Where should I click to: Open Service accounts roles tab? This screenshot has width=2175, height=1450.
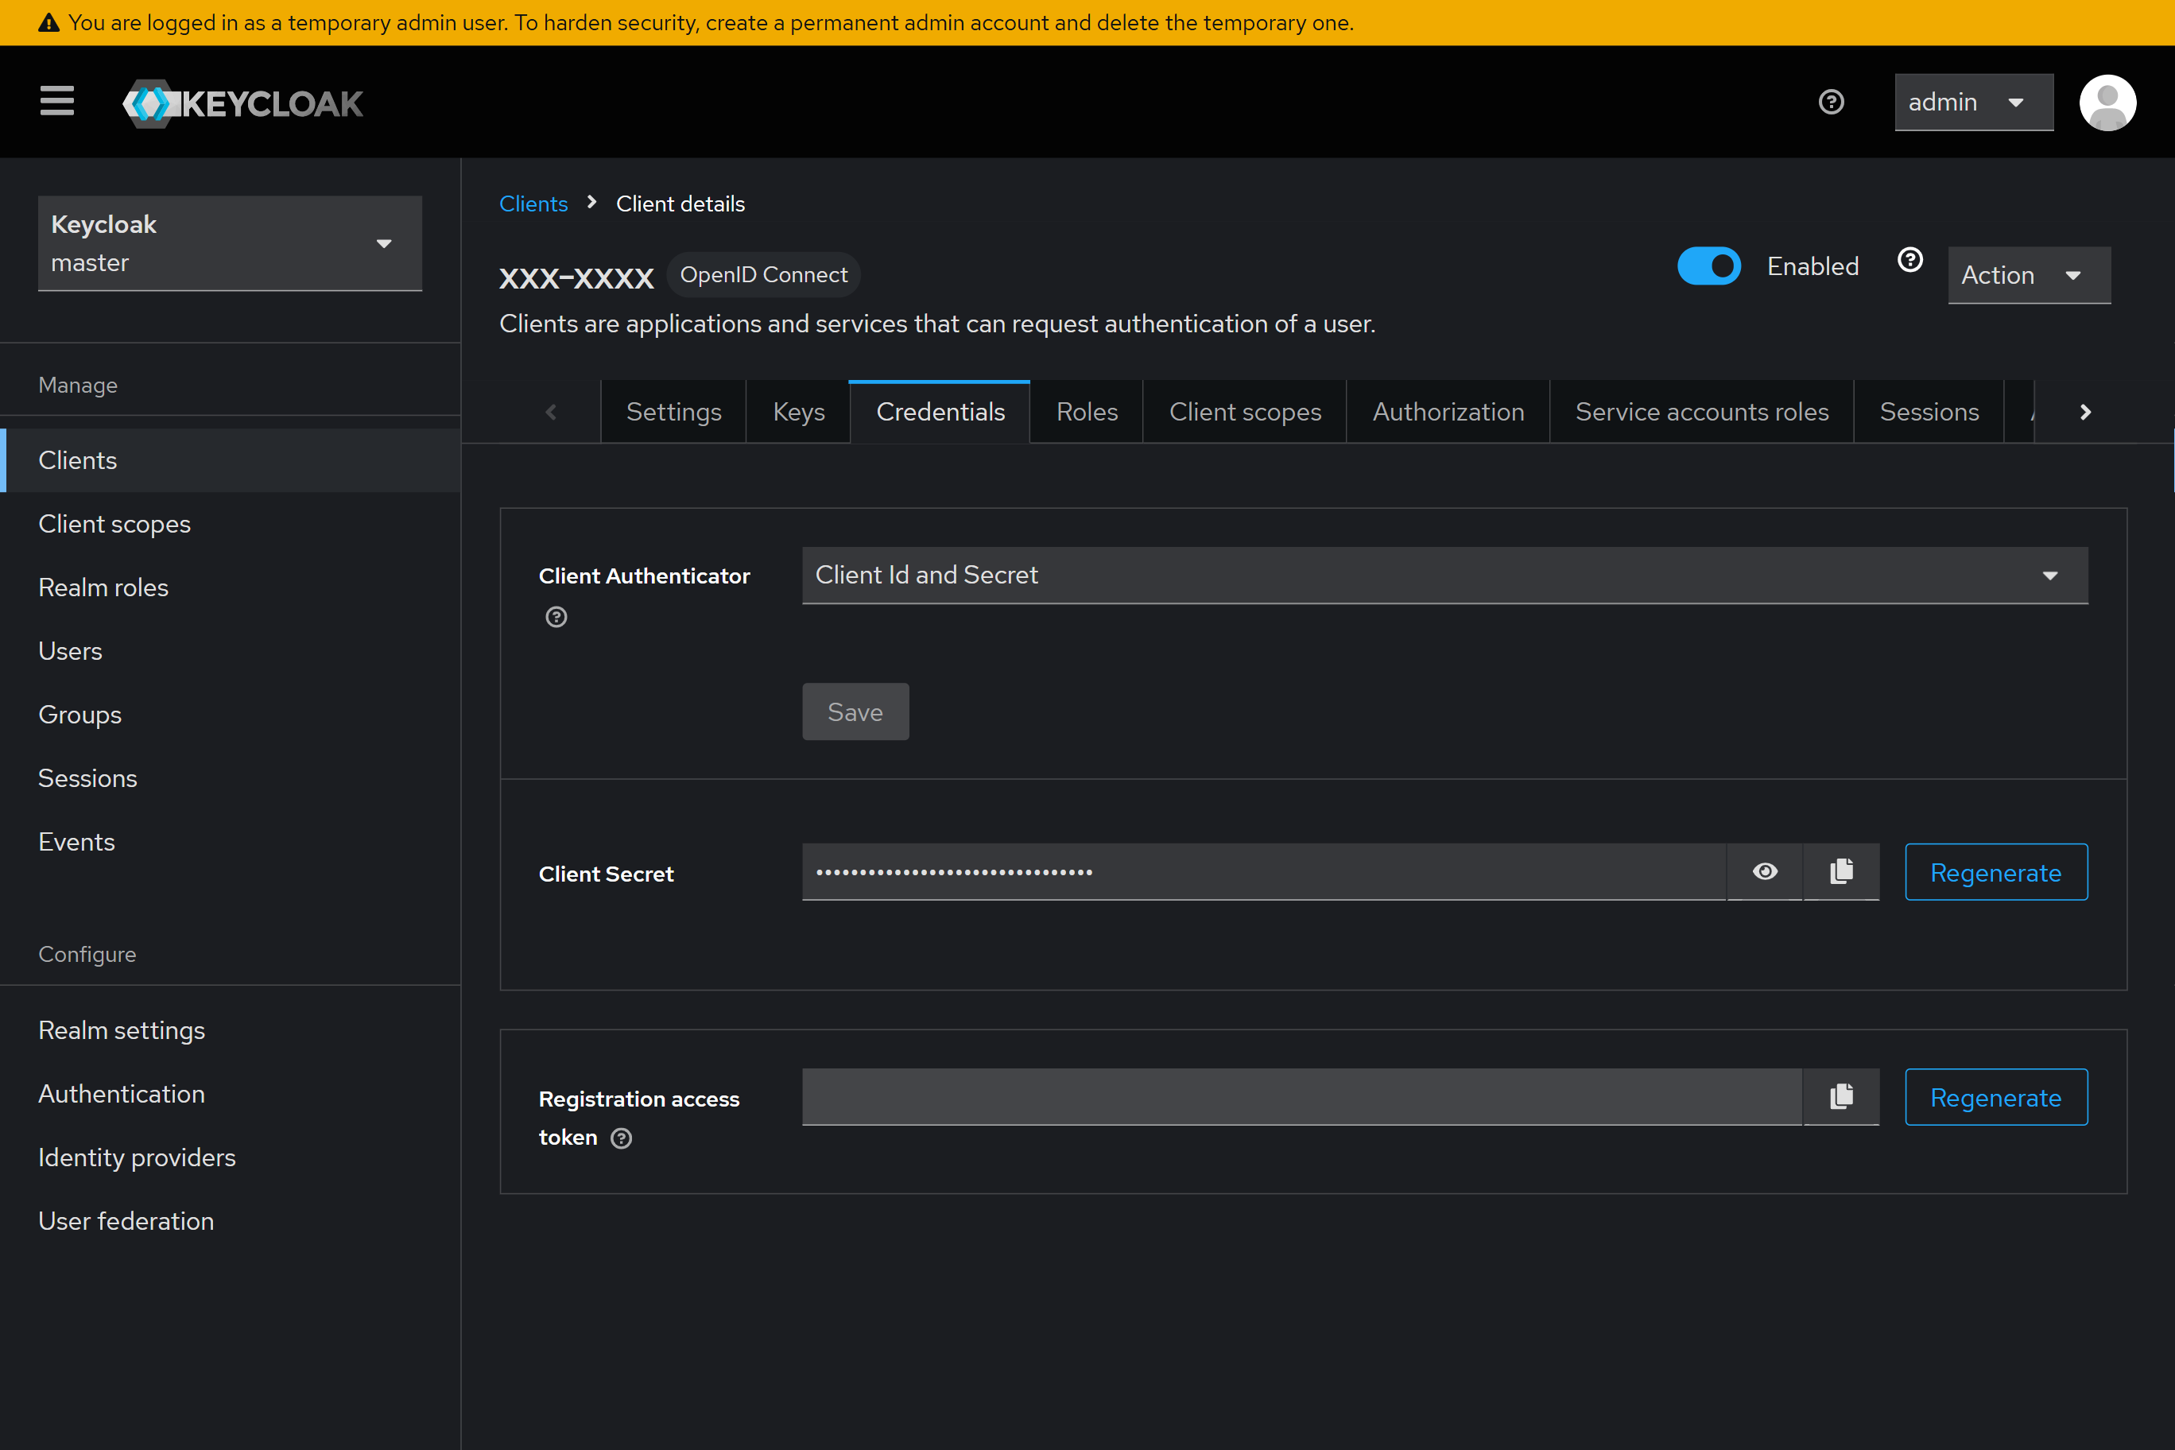pos(1701,412)
